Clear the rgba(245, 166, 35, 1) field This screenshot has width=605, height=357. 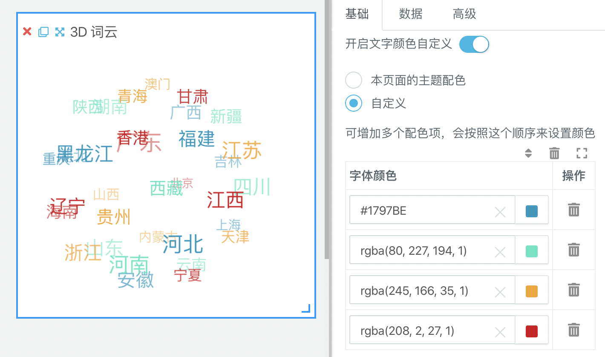click(500, 292)
